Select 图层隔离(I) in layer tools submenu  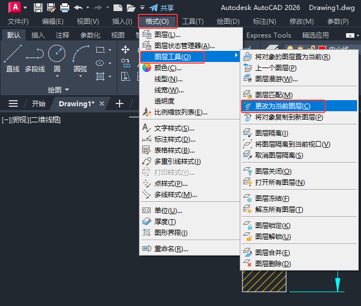[x=300, y=133]
